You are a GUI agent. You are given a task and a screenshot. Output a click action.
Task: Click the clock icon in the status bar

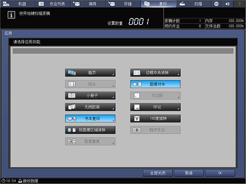(x=3, y=181)
